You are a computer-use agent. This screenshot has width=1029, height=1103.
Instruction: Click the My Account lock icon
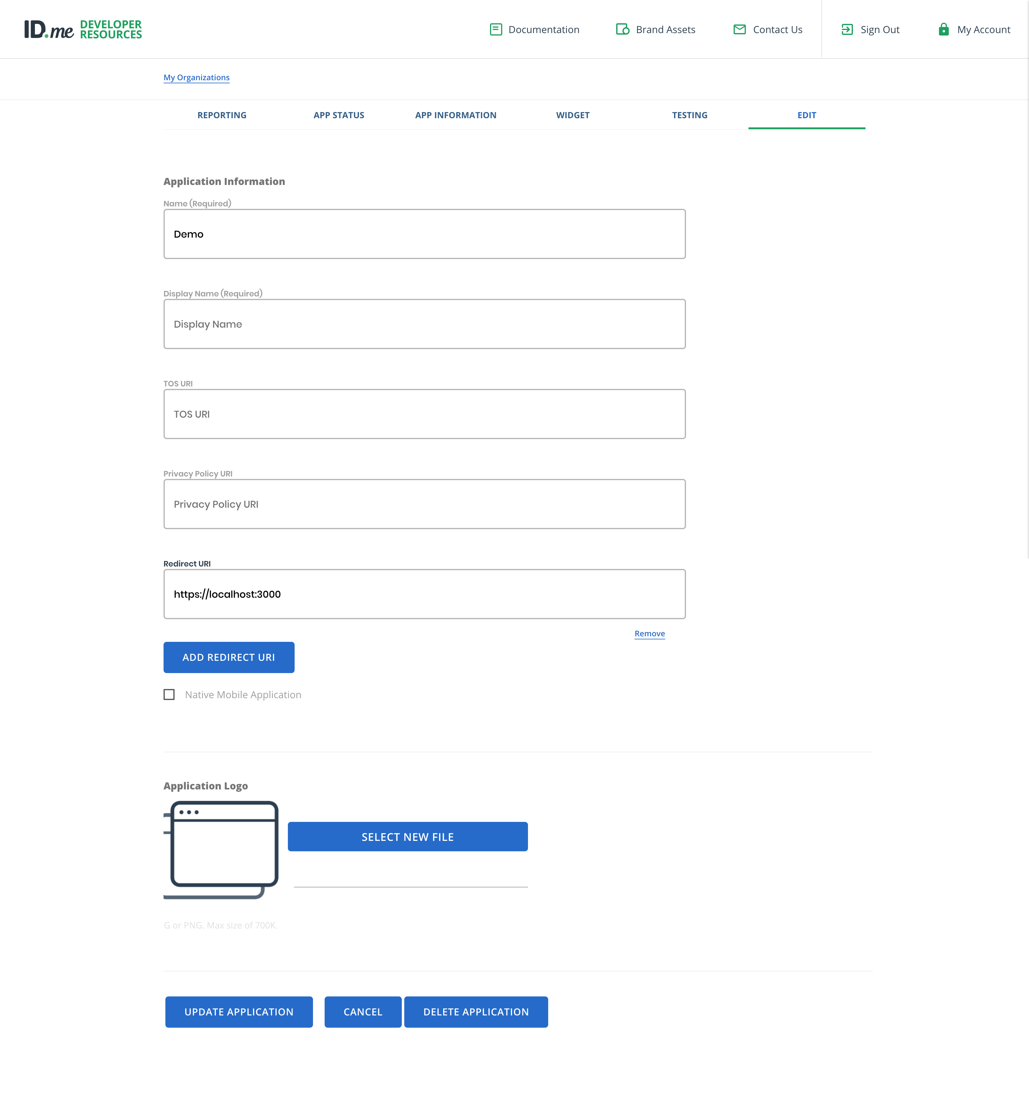click(x=943, y=29)
